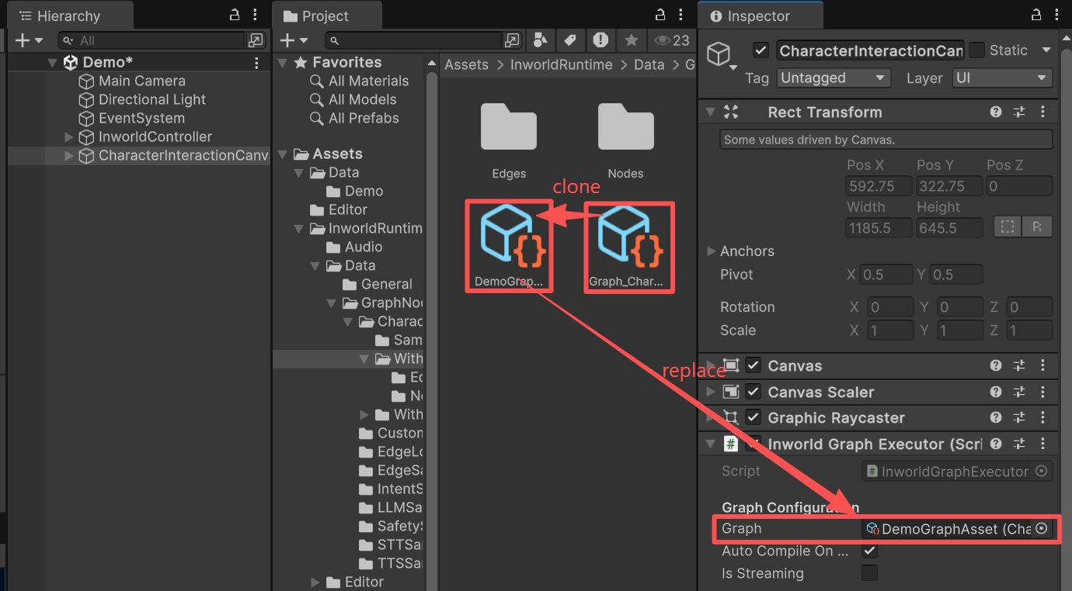Open Inworld Graph Executor presets icon
Viewport: 1072px width, 591px height.
click(1019, 444)
